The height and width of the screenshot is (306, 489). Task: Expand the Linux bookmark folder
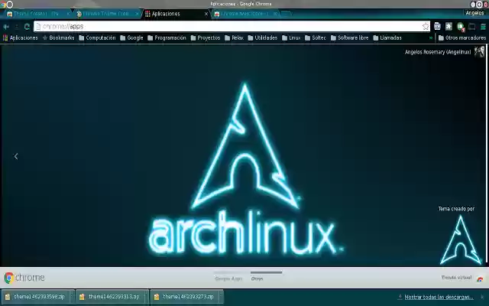(x=291, y=37)
